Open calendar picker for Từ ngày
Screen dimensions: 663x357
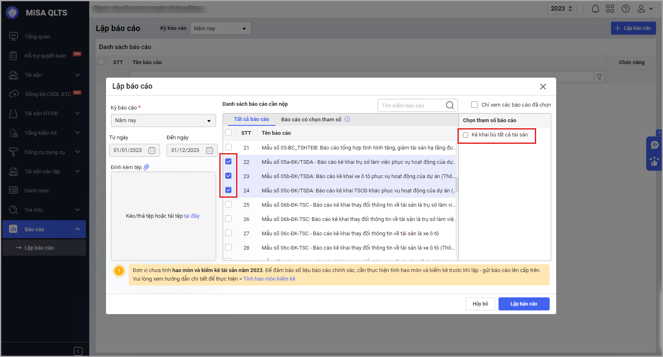pos(152,150)
